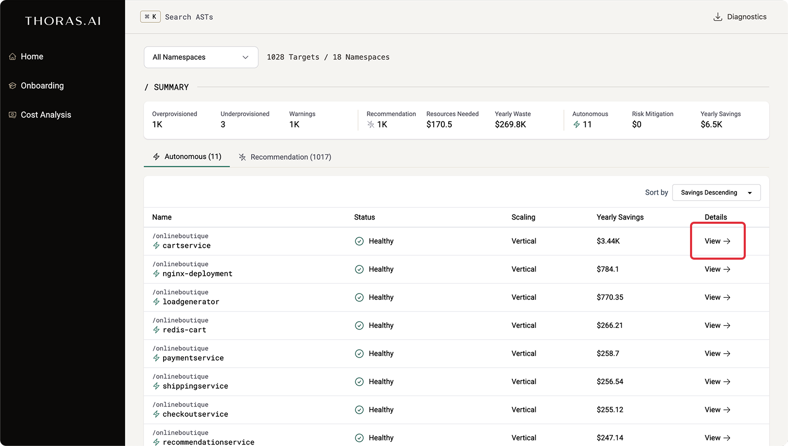Click the Cost Analysis sidebar icon

click(13, 115)
